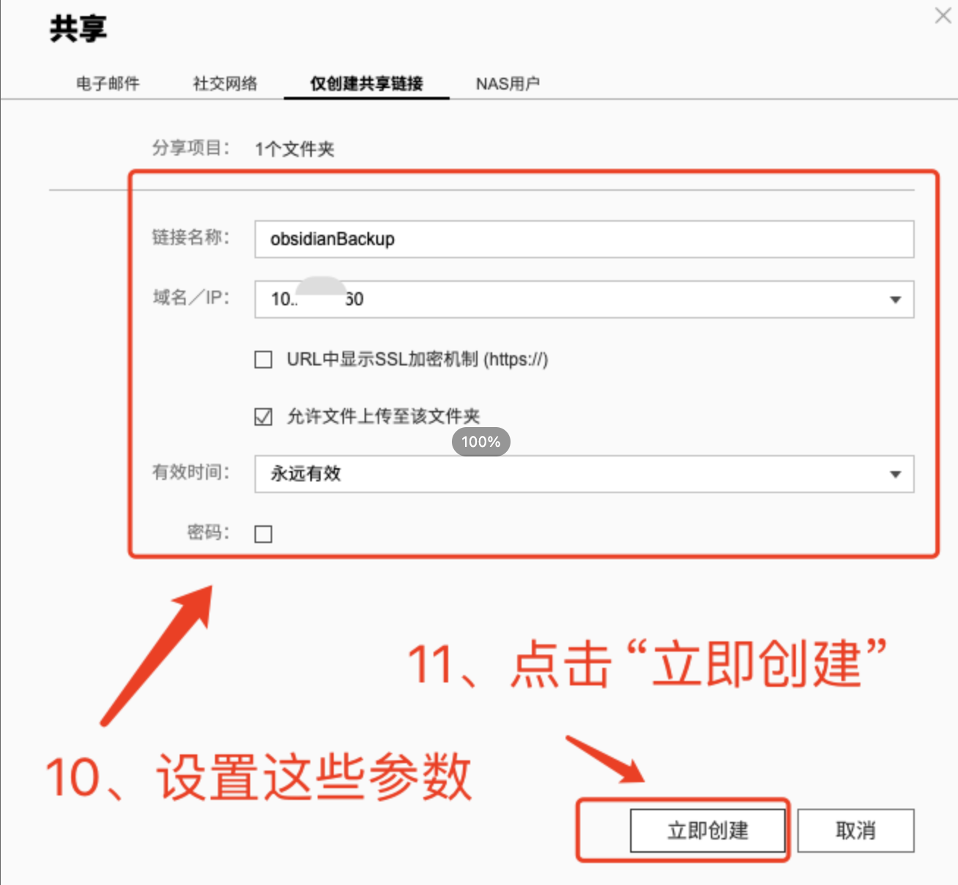This screenshot has width=958, height=885.
Task: Click the 立即创建 button
Action: pyautogui.click(x=708, y=831)
